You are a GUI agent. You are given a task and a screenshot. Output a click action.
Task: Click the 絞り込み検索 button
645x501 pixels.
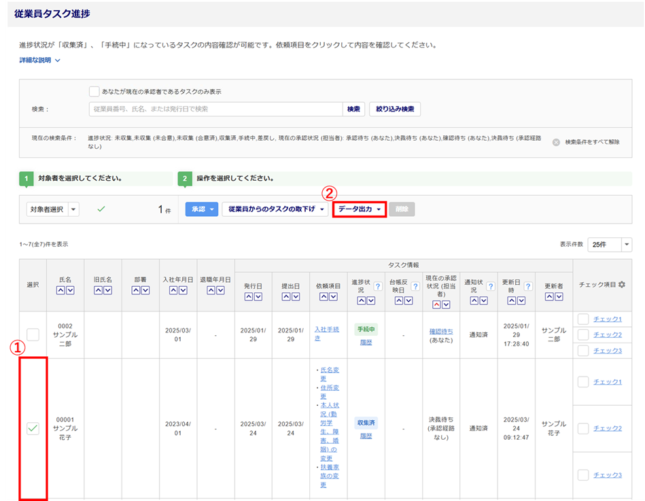tap(395, 109)
